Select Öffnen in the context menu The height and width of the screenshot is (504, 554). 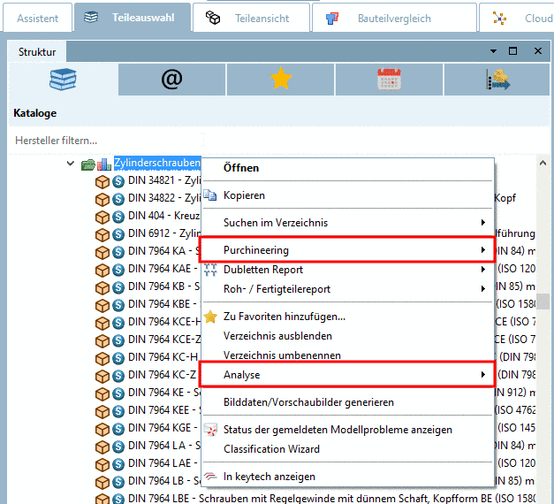click(347, 168)
